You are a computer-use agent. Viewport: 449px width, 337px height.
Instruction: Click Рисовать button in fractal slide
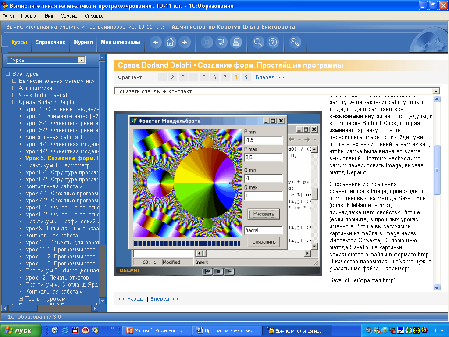(x=264, y=214)
